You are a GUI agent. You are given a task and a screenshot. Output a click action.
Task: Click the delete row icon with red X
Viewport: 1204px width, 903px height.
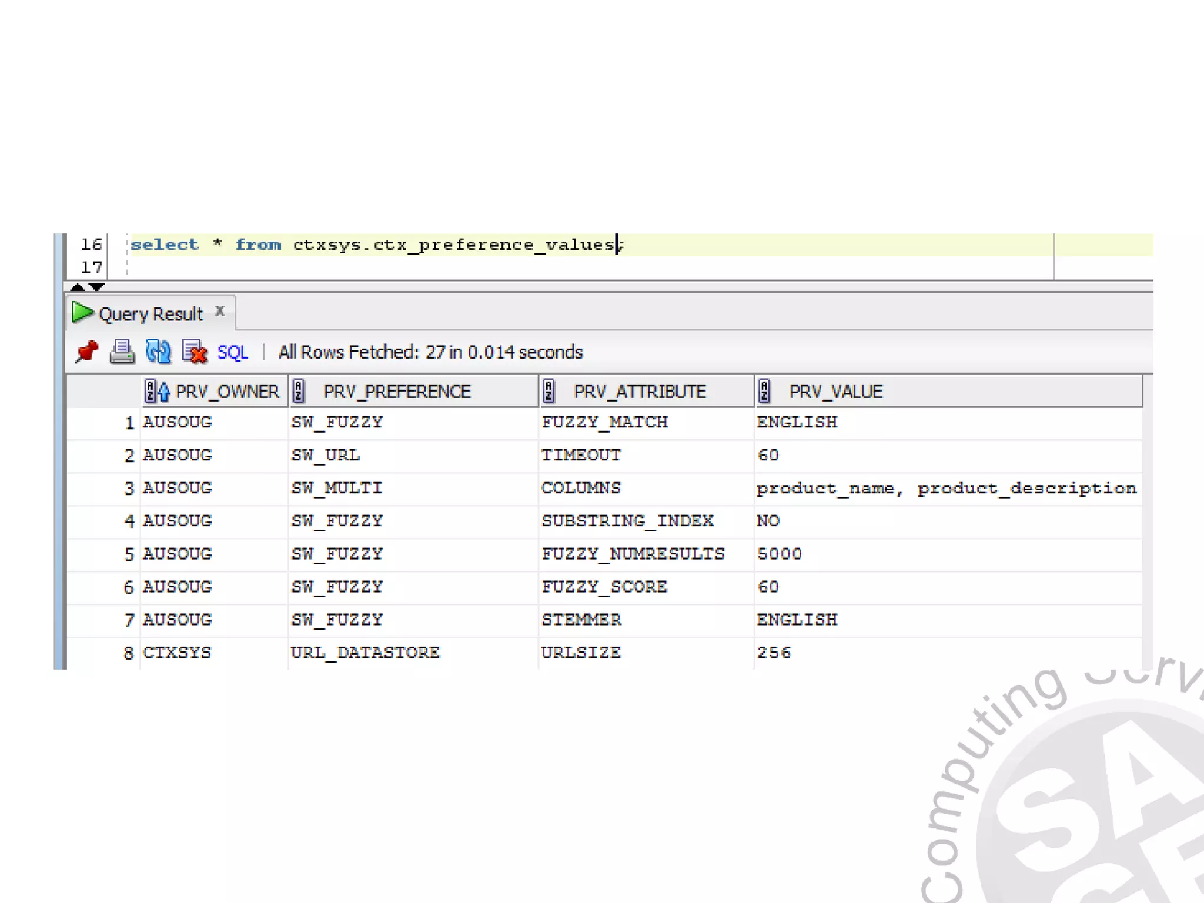(195, 352)
